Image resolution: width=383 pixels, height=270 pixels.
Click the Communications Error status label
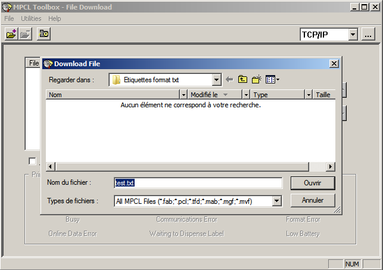click(187, 219)
